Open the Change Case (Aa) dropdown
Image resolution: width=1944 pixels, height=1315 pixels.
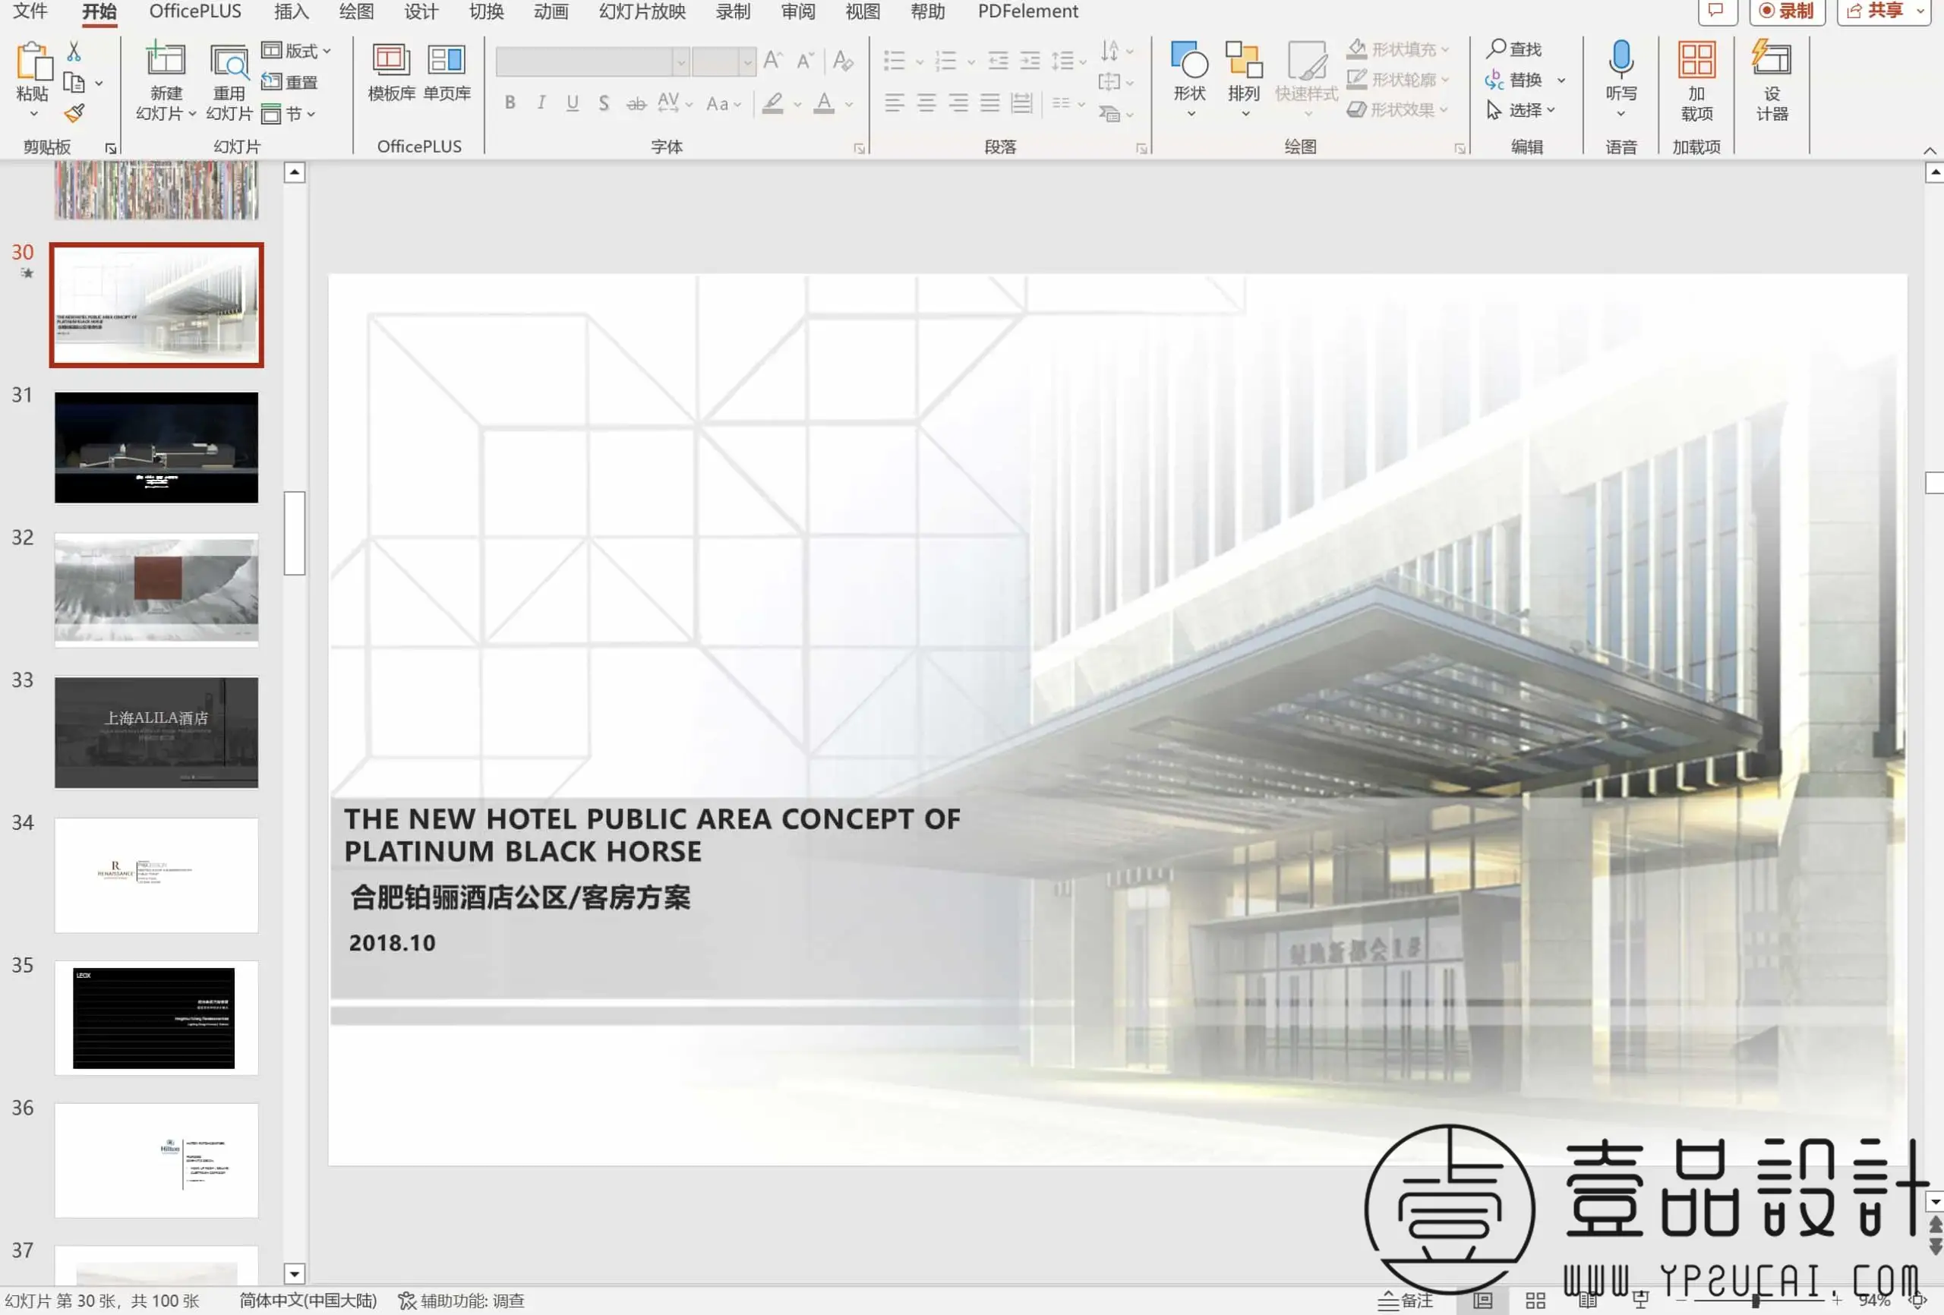[x=724, y=104]
